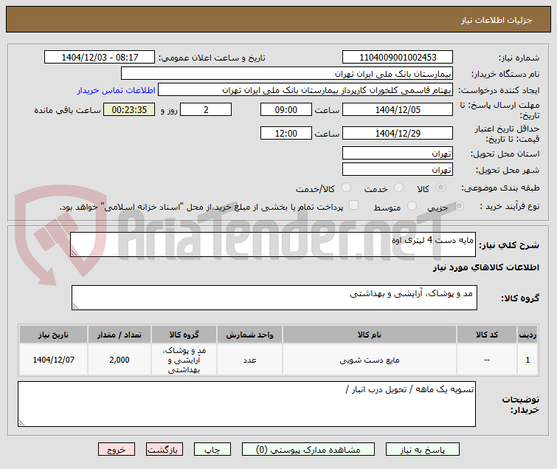
Task: Click the تعداد / مقدار column header
Action: pos(120,335)
